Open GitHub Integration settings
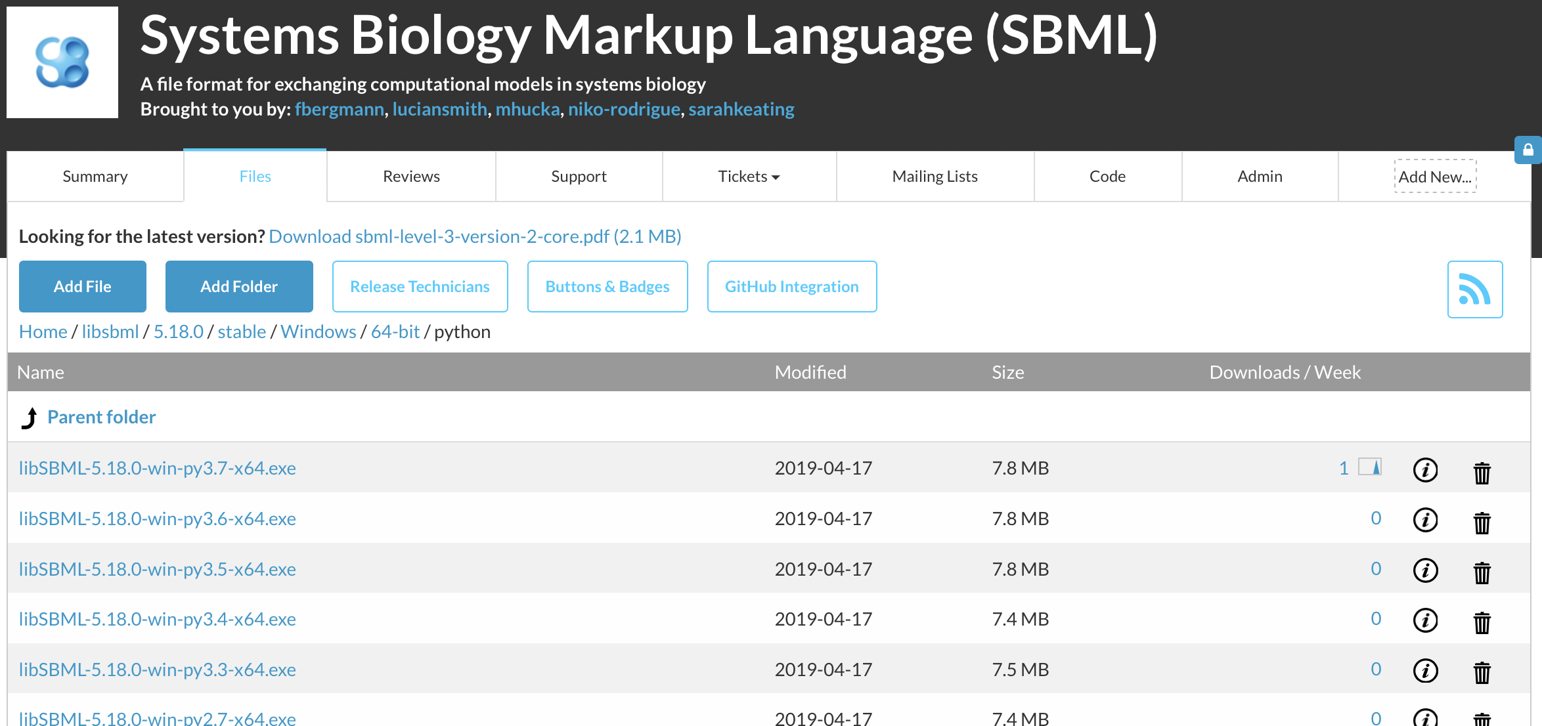 (791, 287)
